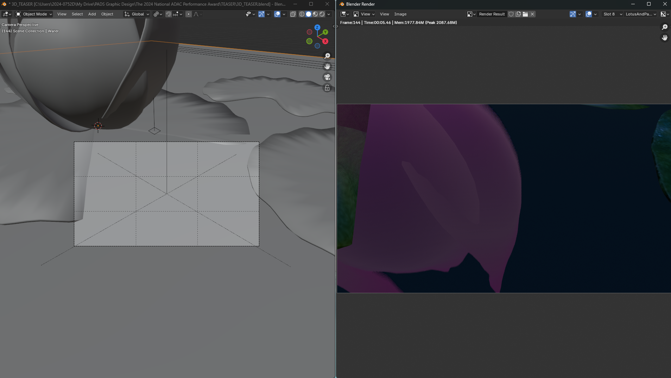
Task: Open the viewport shading options dropdown
Action: click(329, 14)
